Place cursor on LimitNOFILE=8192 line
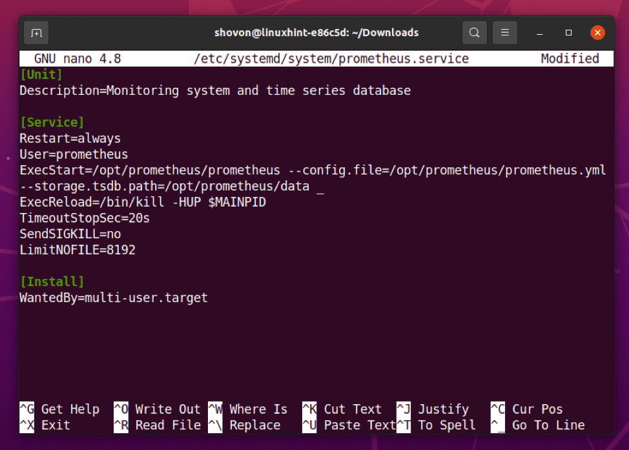Viewport: 629px width, 450px height. (x=77, y=251)
